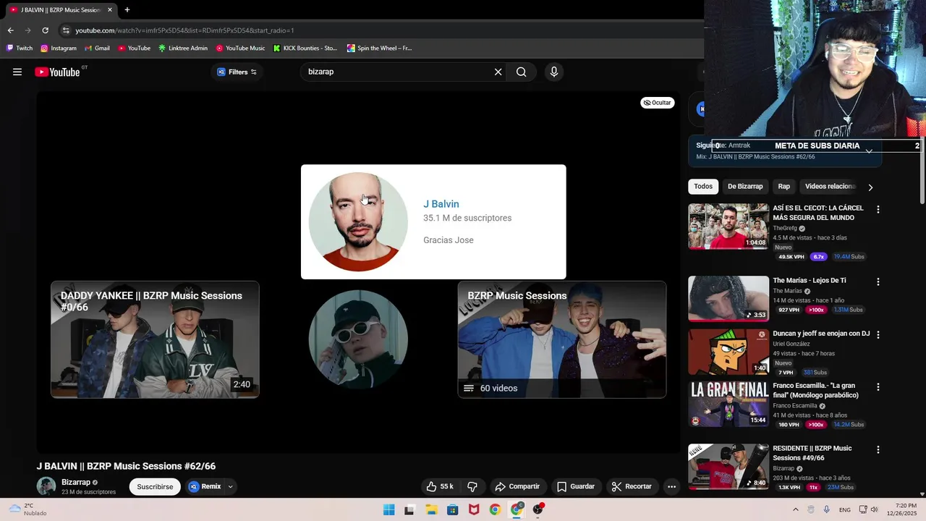Subscribe with the Suscribirse button
This screenshot has height=521, width=926.
pos(155,486)
